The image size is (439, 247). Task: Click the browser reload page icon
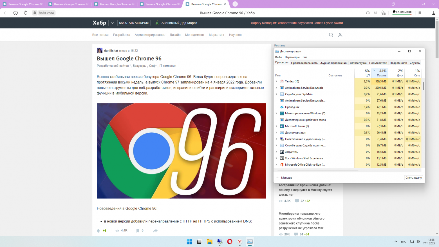(26, 13)
